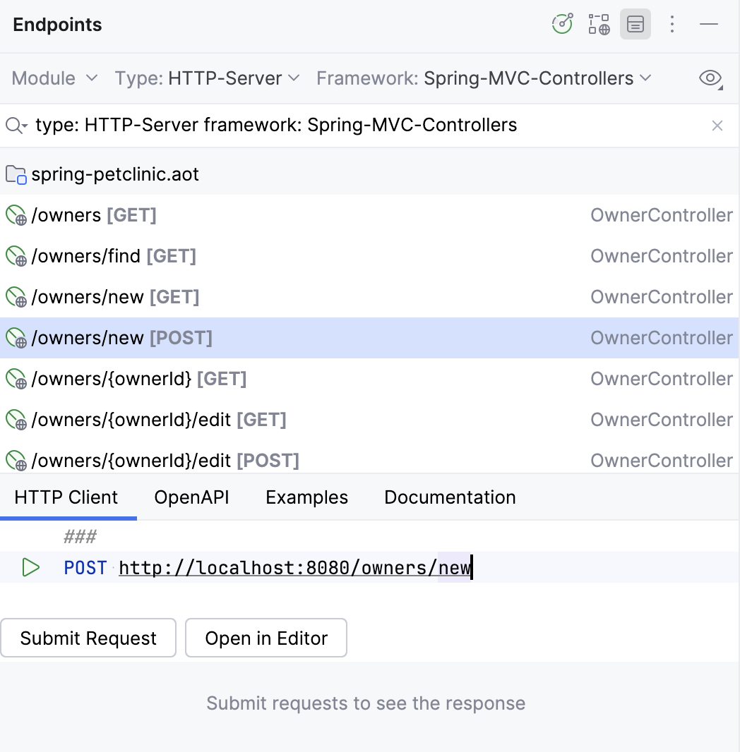740x752 pixels.
Task: Toggle details view with the highlighted panel icon
Action: pos(635,24)
